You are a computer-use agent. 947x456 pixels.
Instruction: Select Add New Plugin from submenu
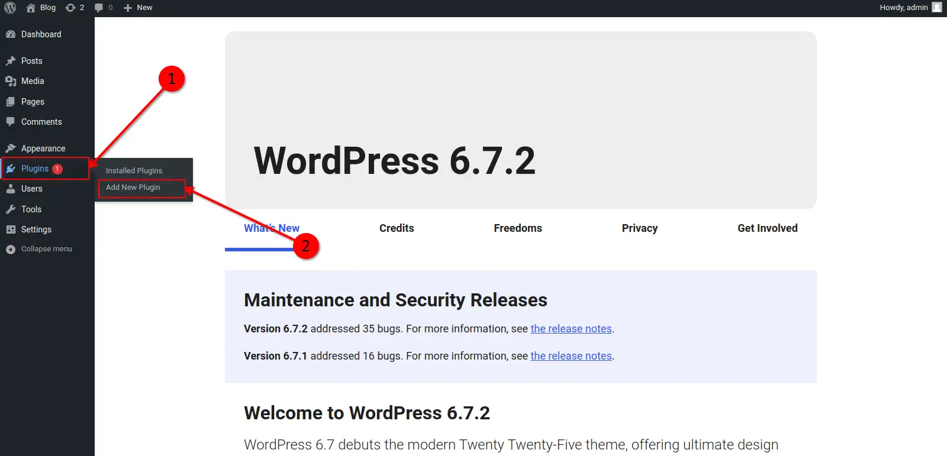coord(133,187)
